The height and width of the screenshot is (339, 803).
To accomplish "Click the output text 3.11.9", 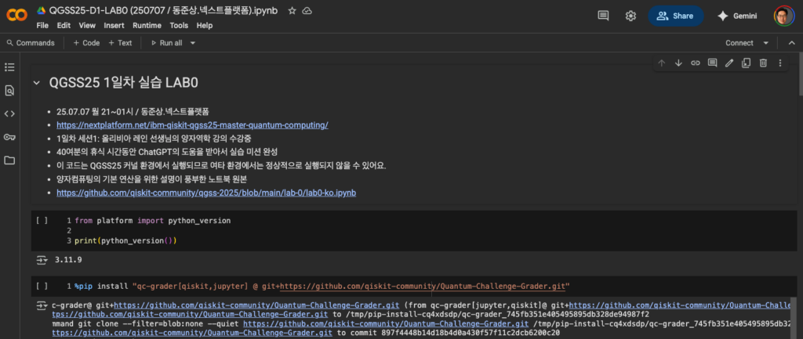I will tap(68, 260).
